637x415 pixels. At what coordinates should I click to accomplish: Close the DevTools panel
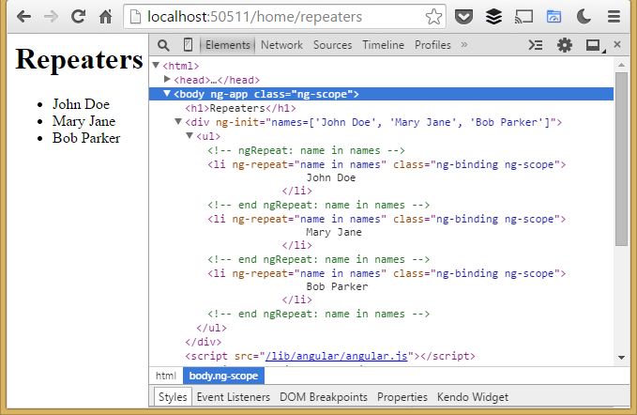pos(617,44)
